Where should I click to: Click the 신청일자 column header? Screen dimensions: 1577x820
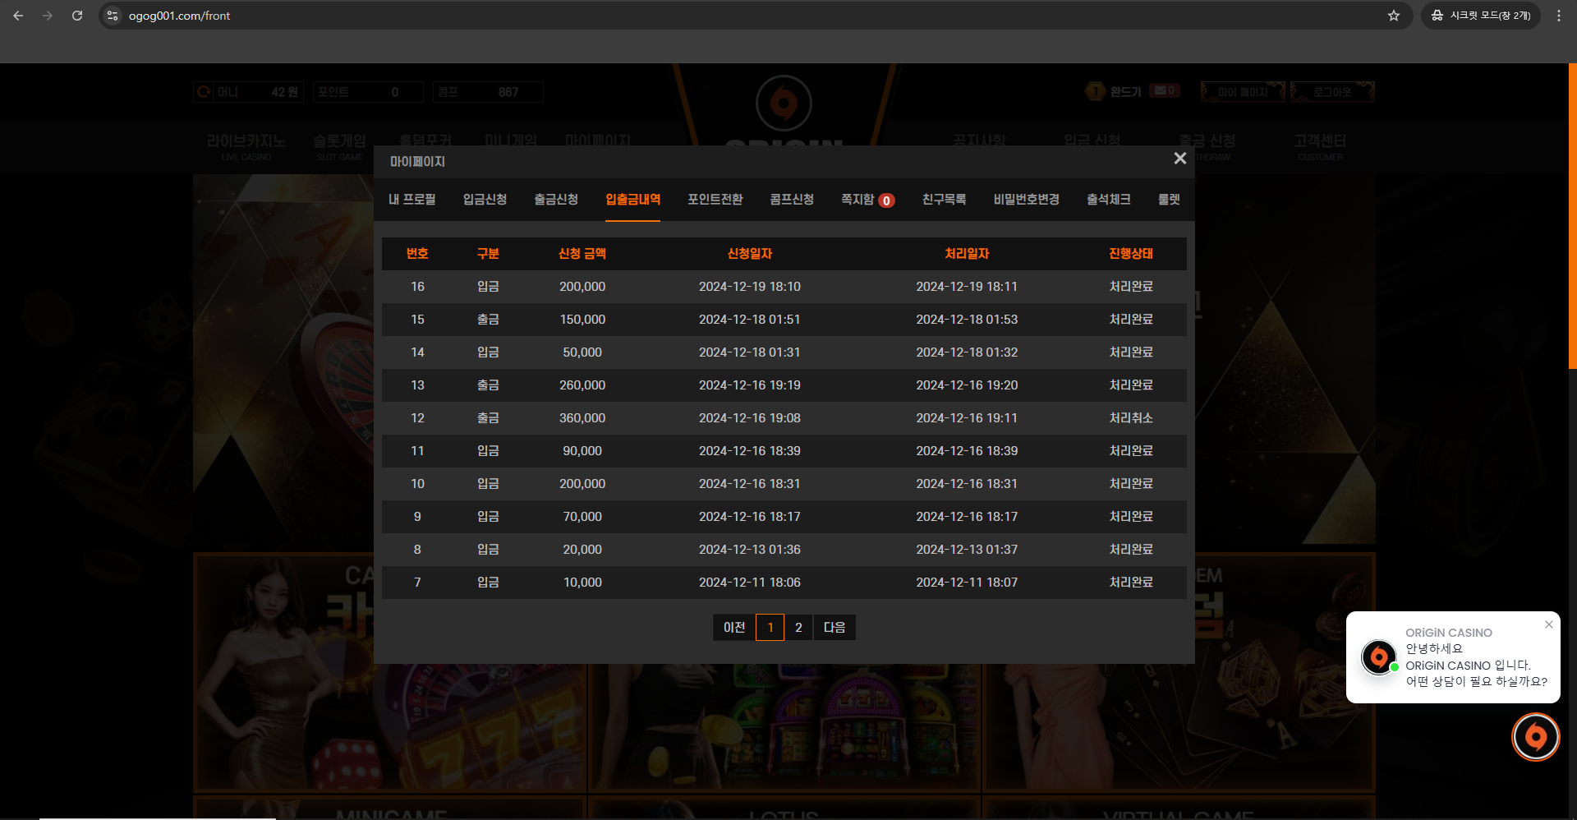[750, 254]
